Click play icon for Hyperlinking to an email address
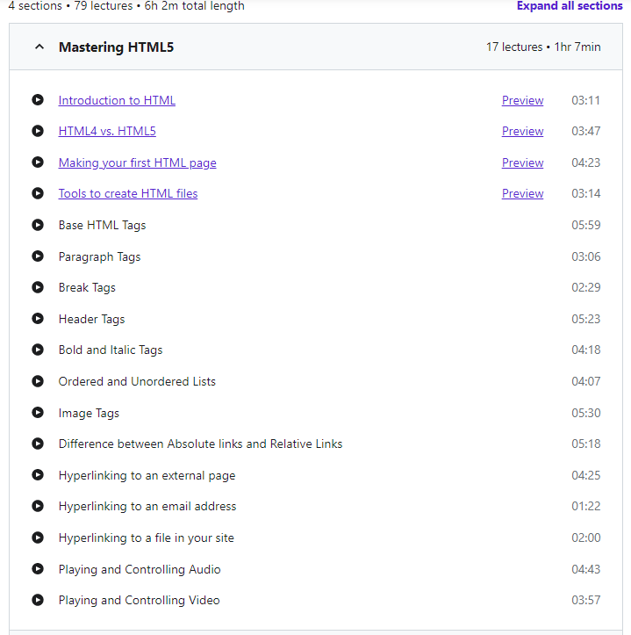This screenshot has height=635, width=631. pos(38,506)
